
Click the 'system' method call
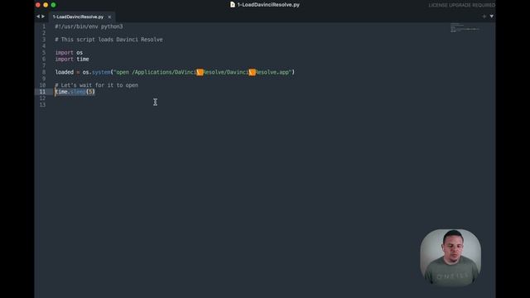point(101,72)
